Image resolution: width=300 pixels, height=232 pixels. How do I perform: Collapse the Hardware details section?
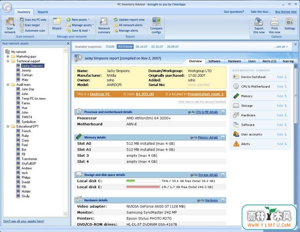pos(223,200)
